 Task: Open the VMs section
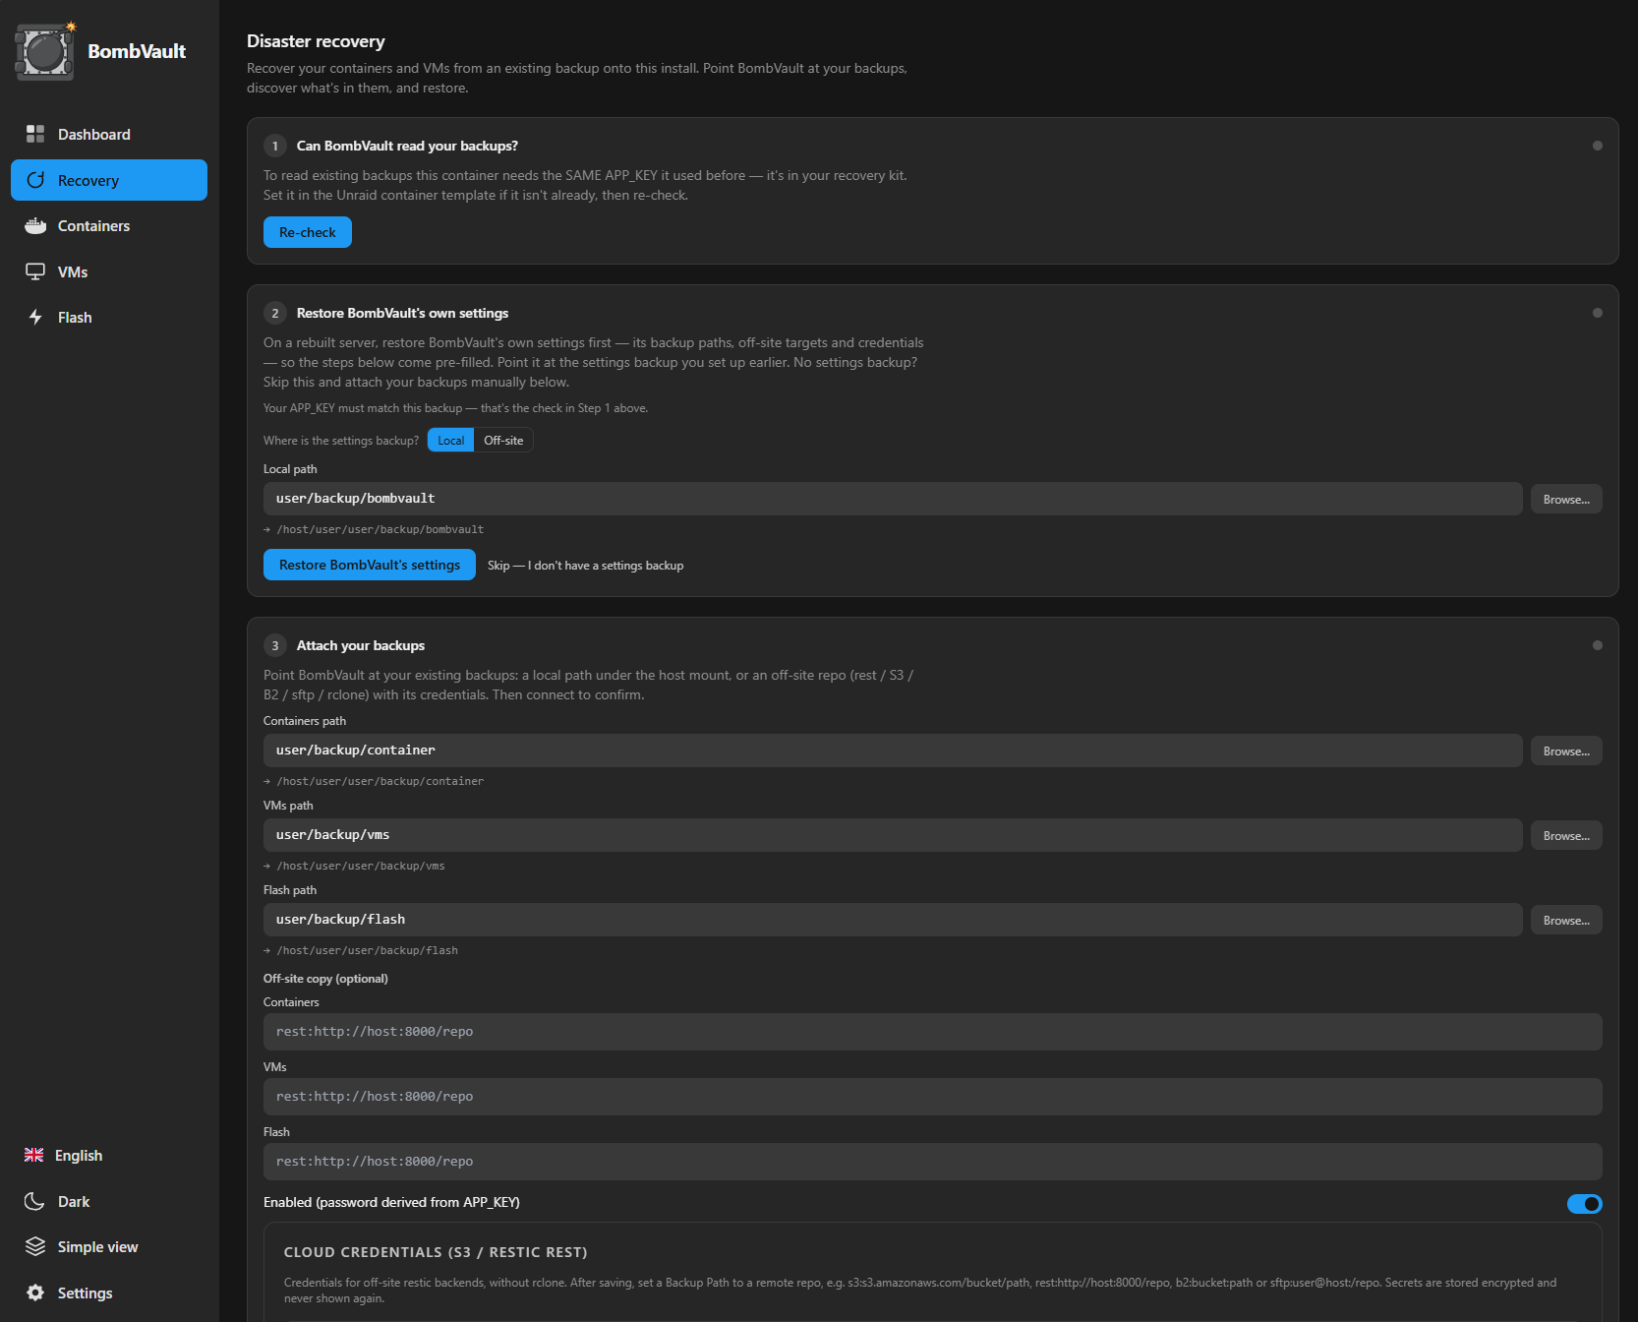pyautogui.click(x=109, y=271)
